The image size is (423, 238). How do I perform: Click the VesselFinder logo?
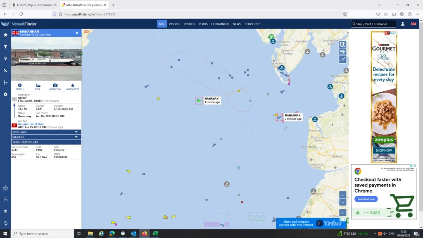tap(19, 24)
